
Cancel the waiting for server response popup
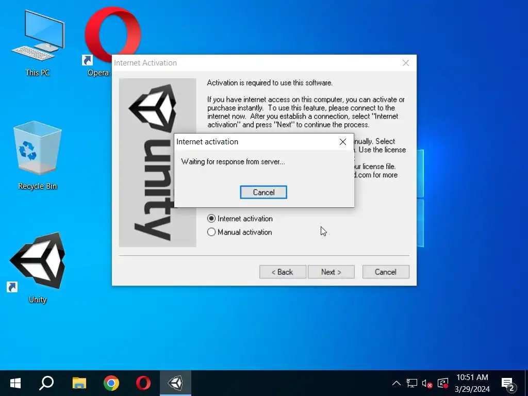pos(263,192)
